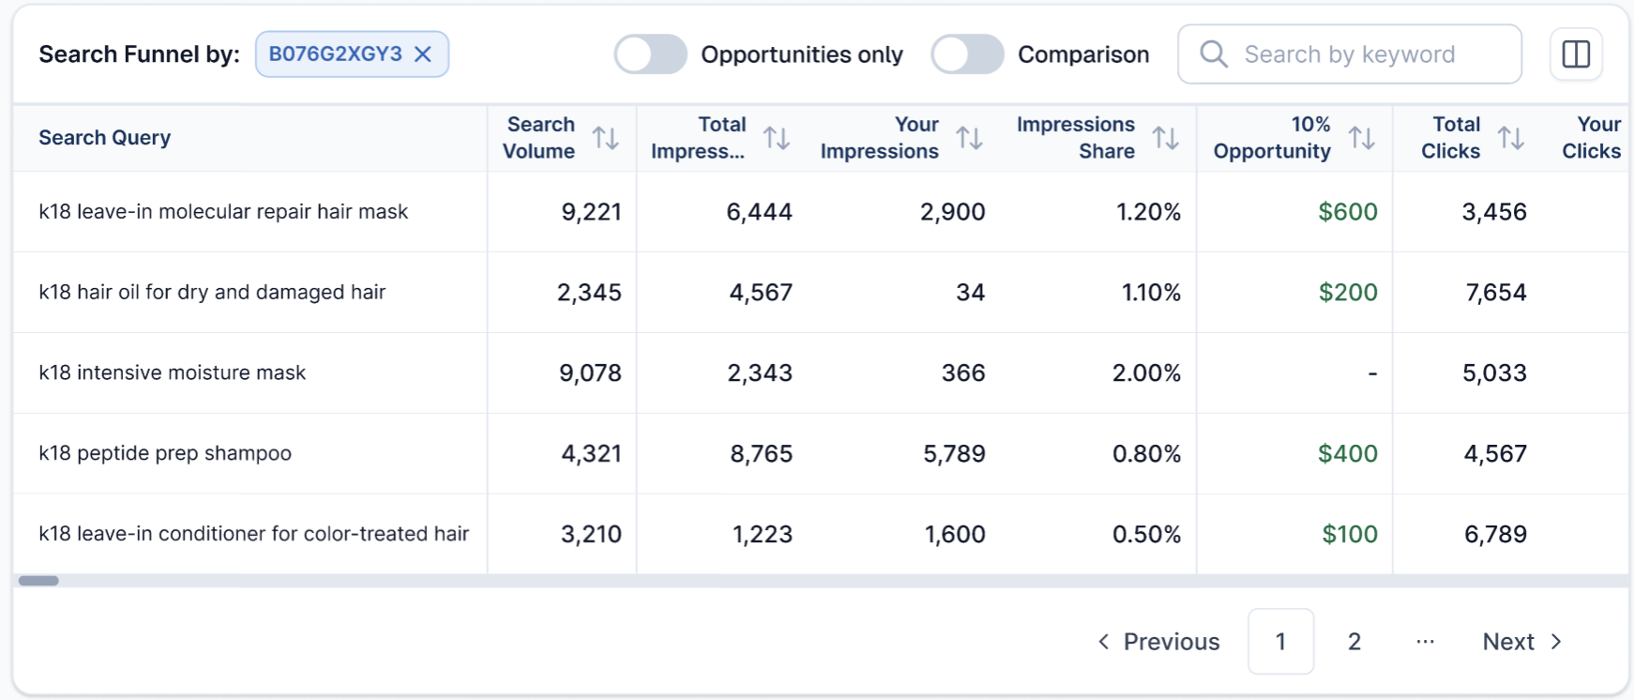Go to the Previous page
The width and height of the screenshot is (1634, 700).
(1159, 642)
